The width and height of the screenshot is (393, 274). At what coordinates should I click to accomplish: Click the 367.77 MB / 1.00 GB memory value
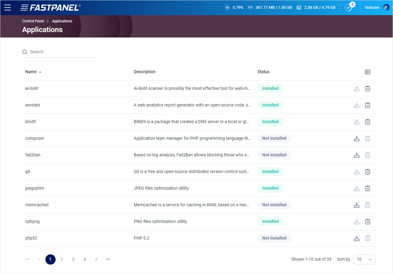pyautogui.click(x=274, y=8)
